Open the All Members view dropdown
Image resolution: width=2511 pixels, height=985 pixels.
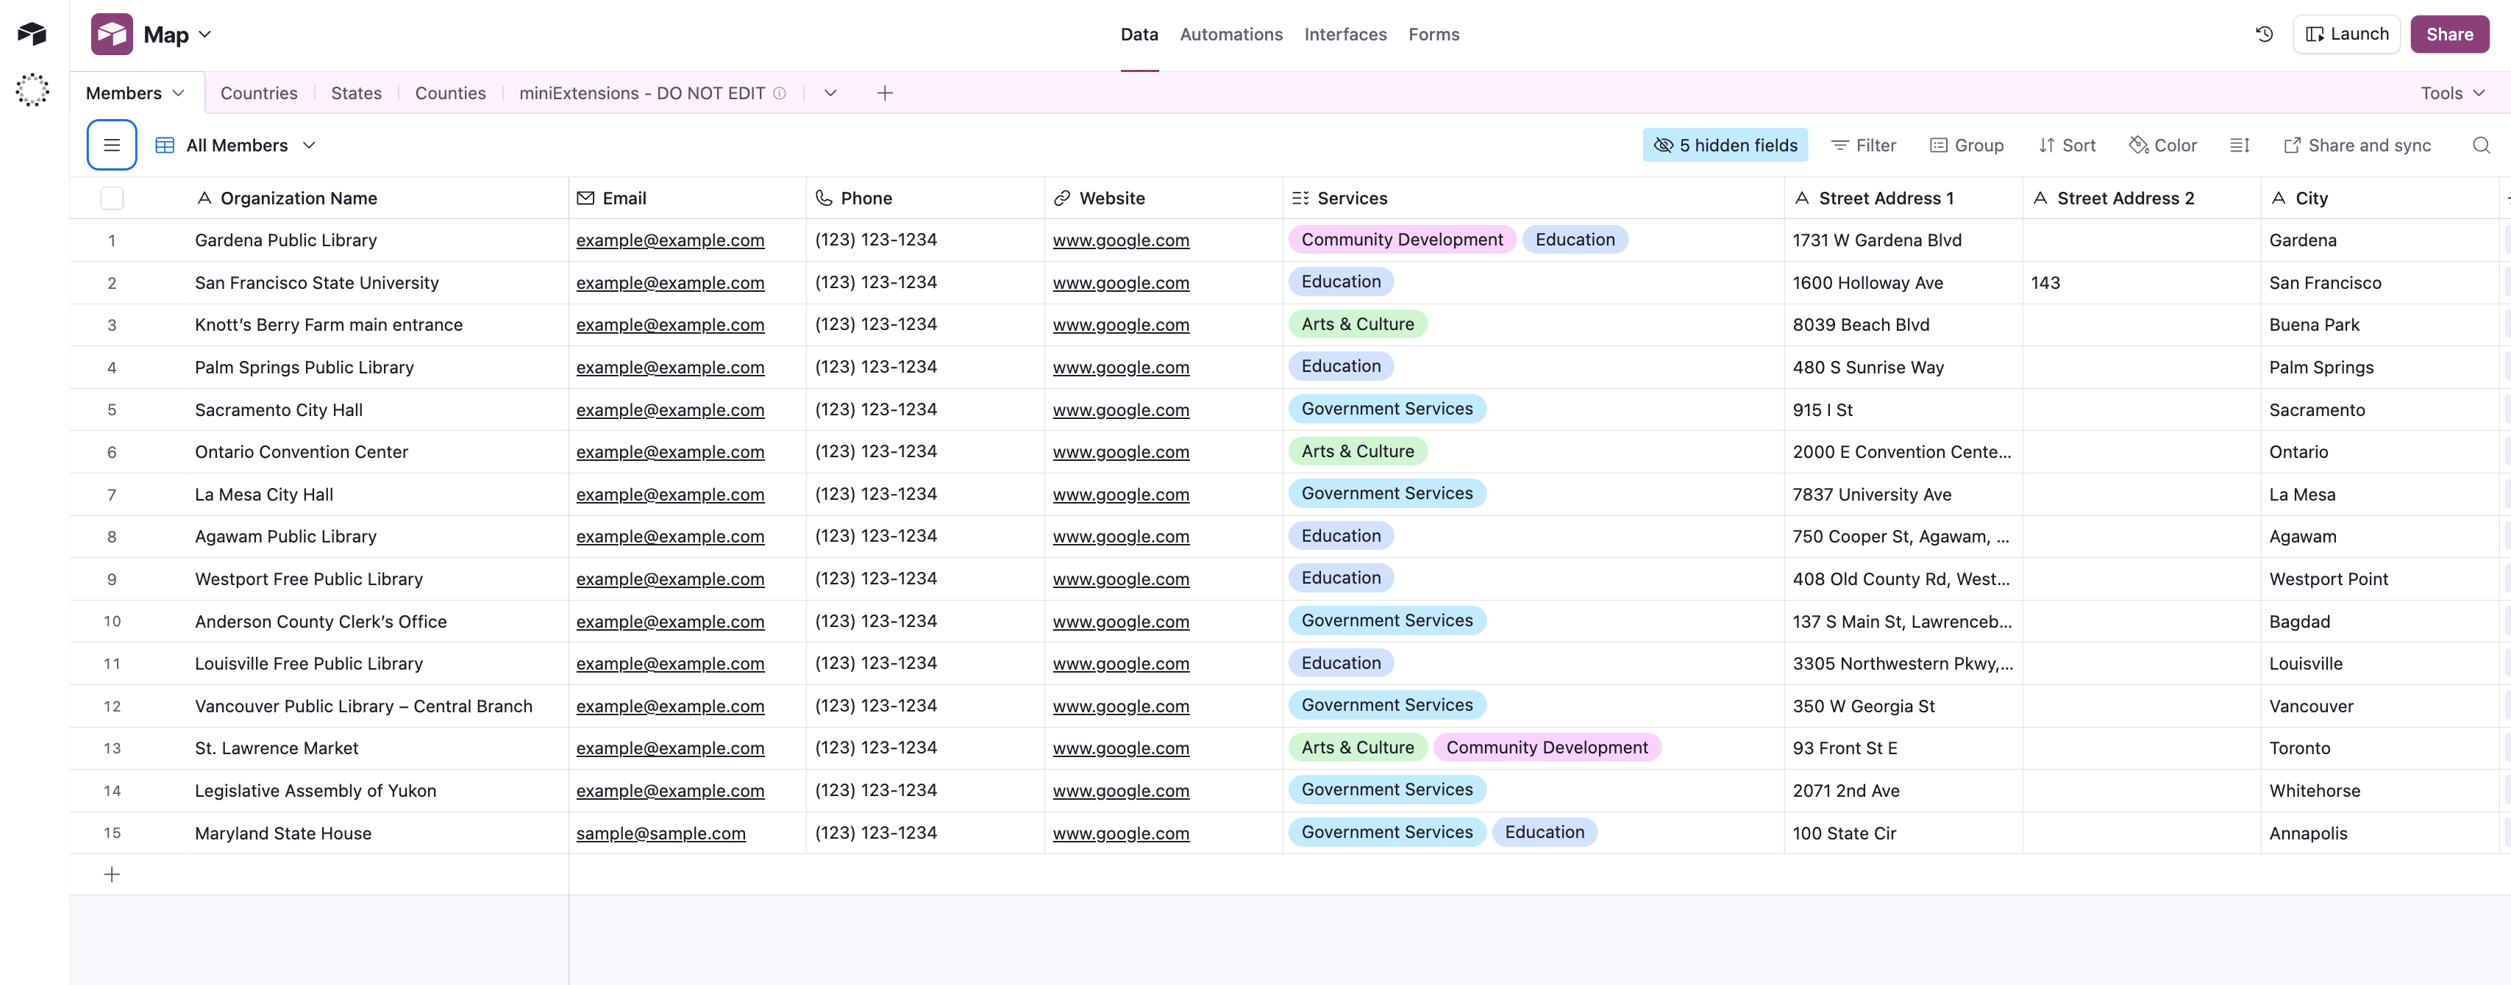click(x=309, y=145)
